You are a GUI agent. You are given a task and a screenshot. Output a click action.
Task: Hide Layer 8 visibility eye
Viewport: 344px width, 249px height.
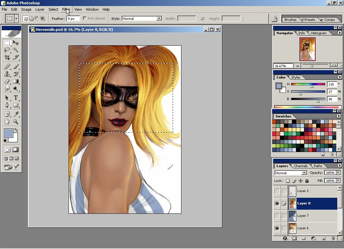pos(277,204)
